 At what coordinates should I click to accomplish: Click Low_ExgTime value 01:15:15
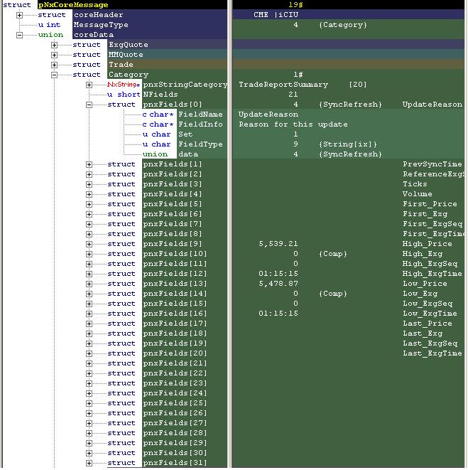[x=278, y=314]
